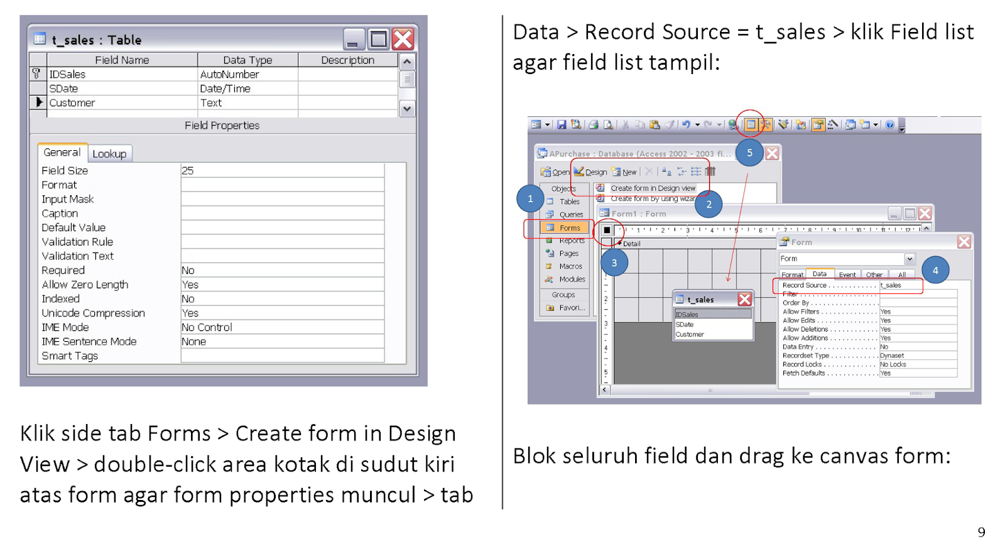The image size is (1005, 554).
Task: Select the General tab in Field Properties
Action: click(62, 152)
